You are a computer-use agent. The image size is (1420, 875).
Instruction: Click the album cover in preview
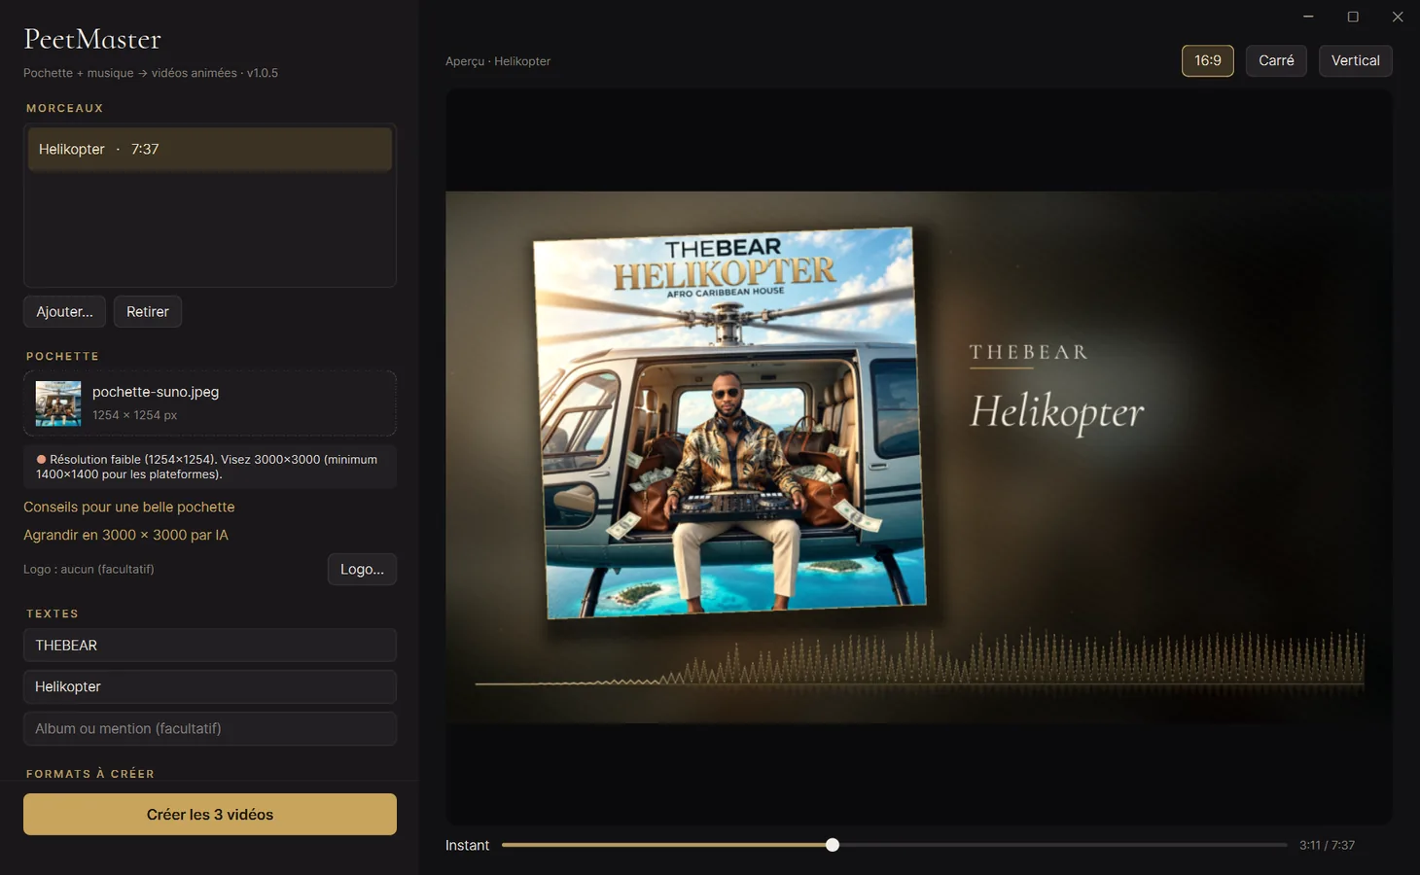pos(729,423)
